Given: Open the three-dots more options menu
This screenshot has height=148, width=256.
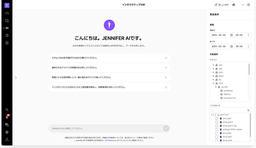Looking at the screenshot, I should [243, 5].
